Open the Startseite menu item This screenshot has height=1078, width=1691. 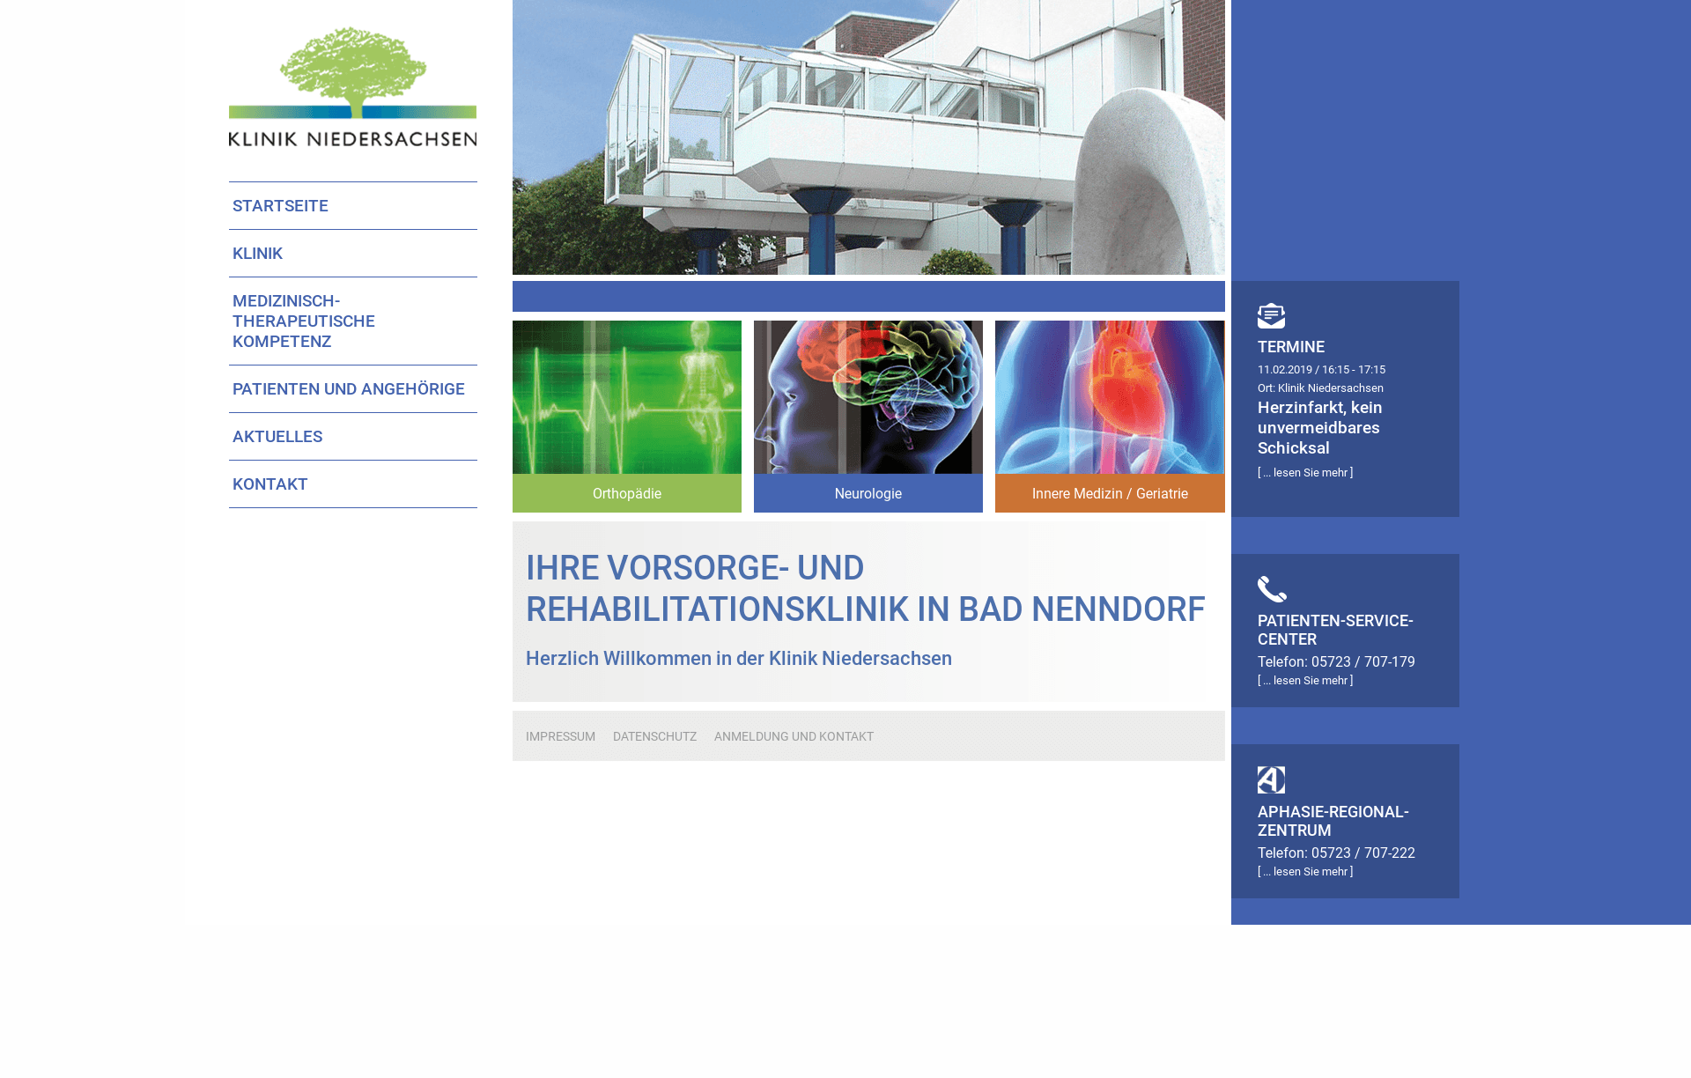click(x=353, y=206)
